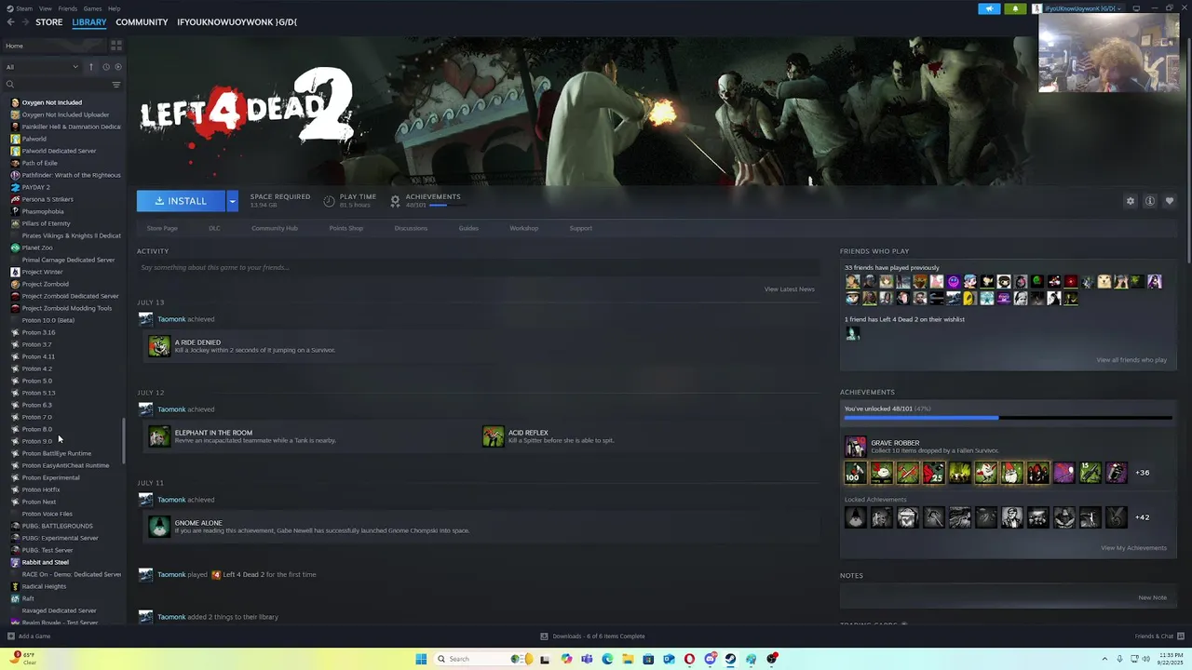This screenshot has height=670, width=1192.
Task: Open Discord from taskbar
Action: pyautogui.click(x=710, y=659)
